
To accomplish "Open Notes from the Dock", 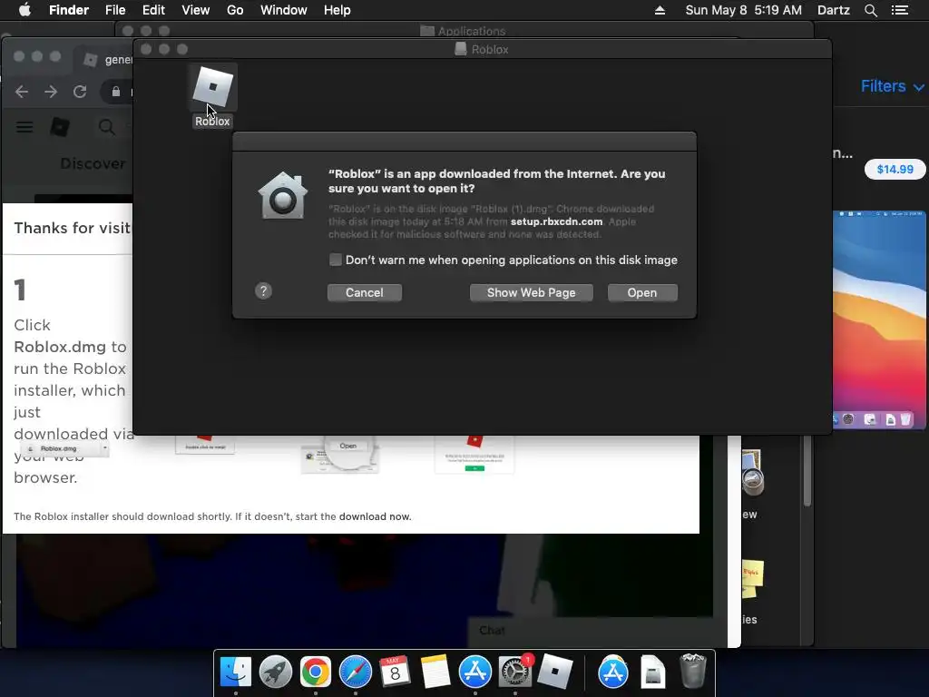I will pos(435,672).
